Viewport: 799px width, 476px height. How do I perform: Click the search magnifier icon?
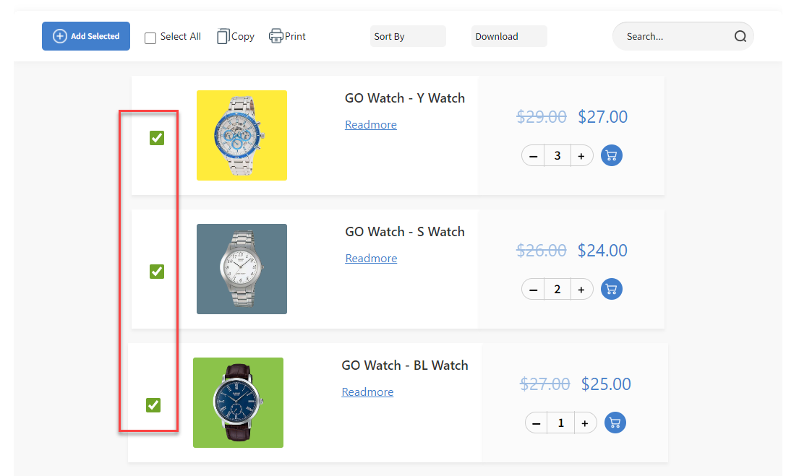(x=740, y=35)
